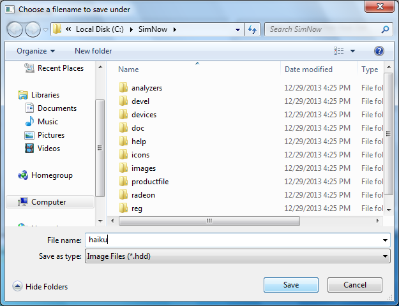Click the productfile folder icon
Screen dimensions: 399x306
(x=123, y=182)
